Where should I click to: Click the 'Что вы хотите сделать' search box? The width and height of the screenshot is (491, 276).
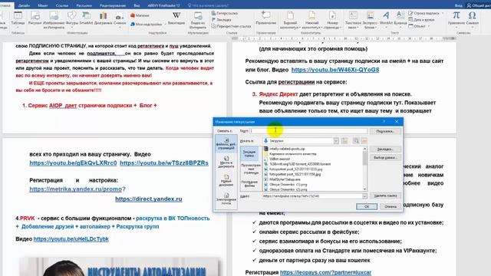point(208,5)
